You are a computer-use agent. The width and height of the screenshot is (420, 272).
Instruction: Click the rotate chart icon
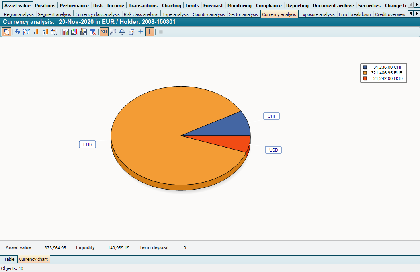(x=123, y=32)
